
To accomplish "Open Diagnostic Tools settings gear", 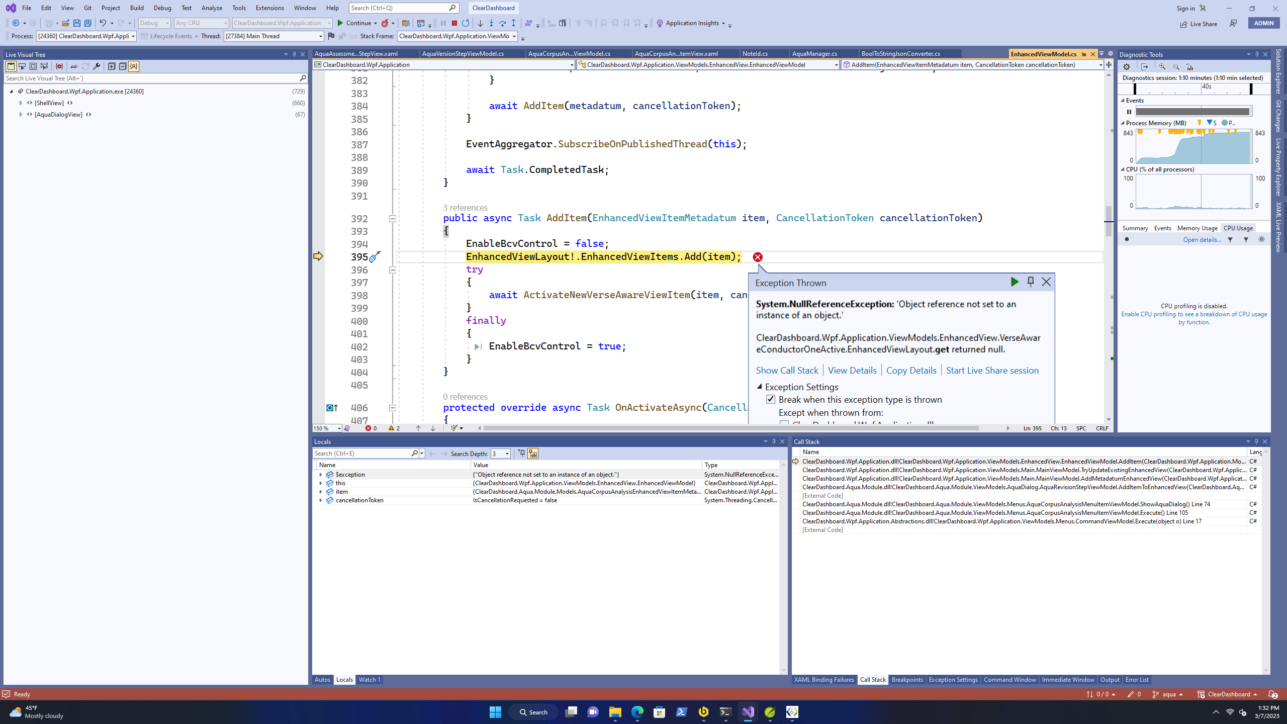I will (1127, 67).
